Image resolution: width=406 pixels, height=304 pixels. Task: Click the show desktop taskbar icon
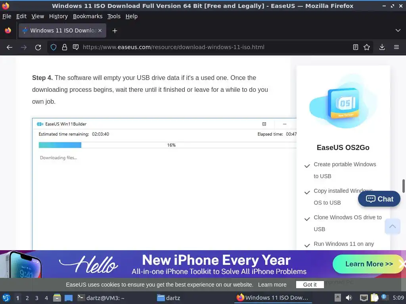[68, 298]
